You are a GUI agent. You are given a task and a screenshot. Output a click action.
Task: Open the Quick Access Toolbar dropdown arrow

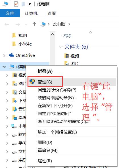(x=30, y=5)
